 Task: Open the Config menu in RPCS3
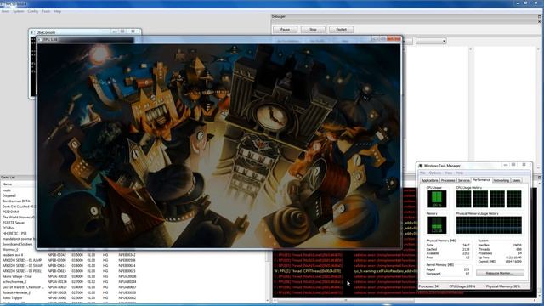click(33, 11)
